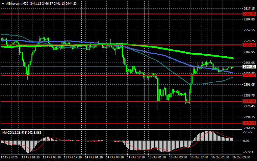
Task: Click the red 2274.93 price level label
Action: [249, 123]
